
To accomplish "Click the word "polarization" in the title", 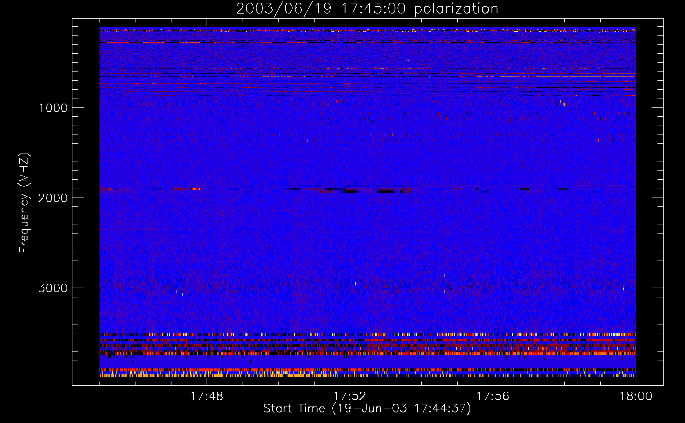I will tap(456, 9).
